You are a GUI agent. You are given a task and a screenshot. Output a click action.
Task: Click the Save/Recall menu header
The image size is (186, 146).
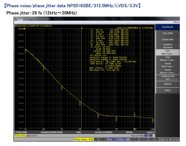coord(168,27)
